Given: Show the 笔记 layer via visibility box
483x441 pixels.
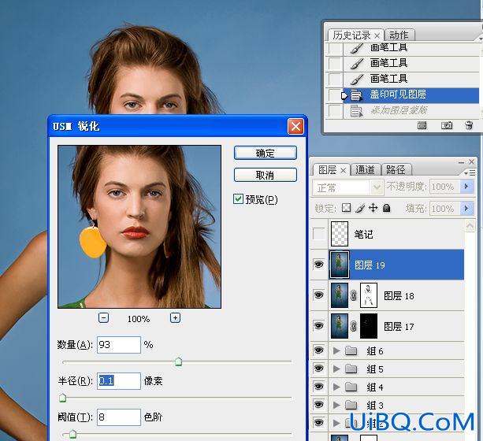Looking at the screenshot, I should coord(319,233).
